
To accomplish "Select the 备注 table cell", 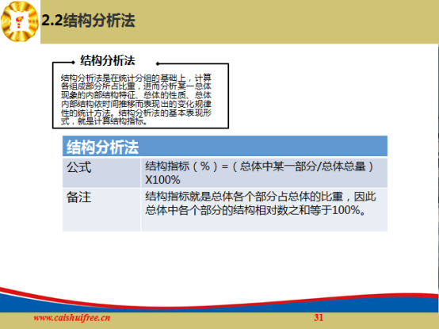I will 101,210.
